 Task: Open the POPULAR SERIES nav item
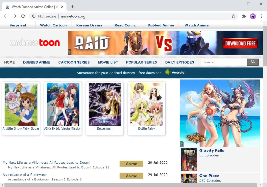(142, 62)
